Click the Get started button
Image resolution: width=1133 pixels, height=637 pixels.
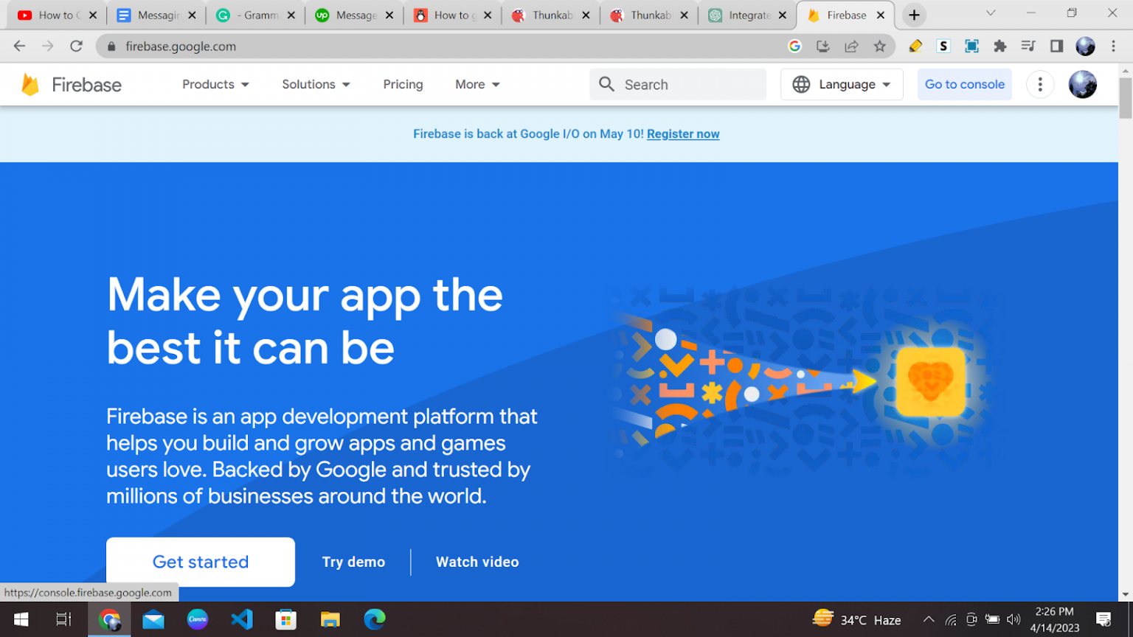click(x=200, y=562)
